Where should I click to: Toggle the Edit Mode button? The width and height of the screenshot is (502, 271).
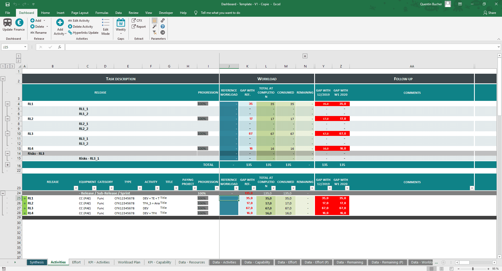(x=106, y=26)
